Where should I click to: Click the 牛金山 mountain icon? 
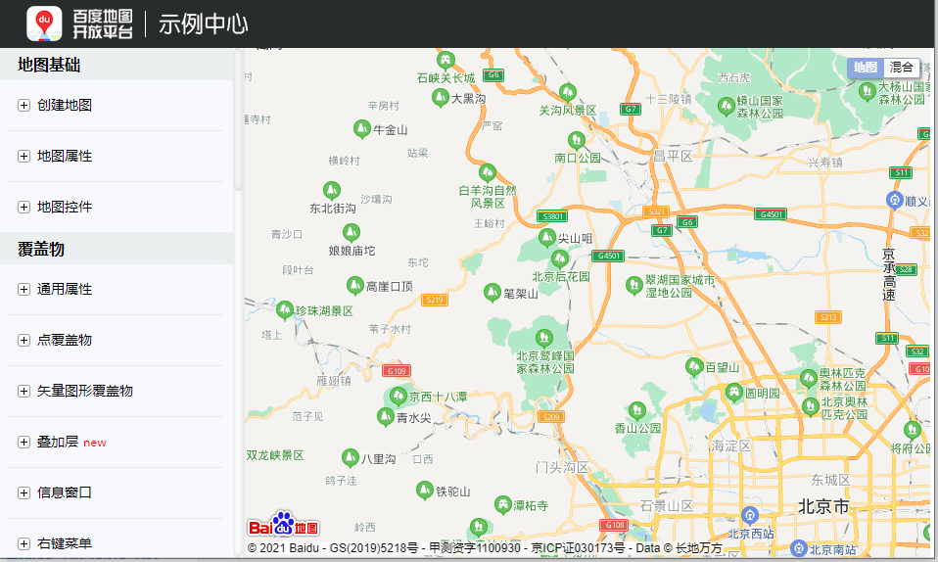(362, 128)
